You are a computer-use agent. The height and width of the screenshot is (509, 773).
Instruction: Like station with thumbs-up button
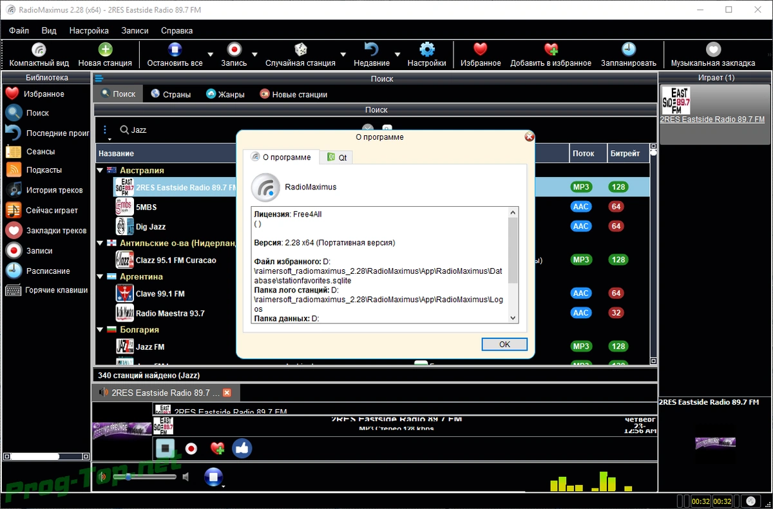pyautogui.click(x=242, y=448)
